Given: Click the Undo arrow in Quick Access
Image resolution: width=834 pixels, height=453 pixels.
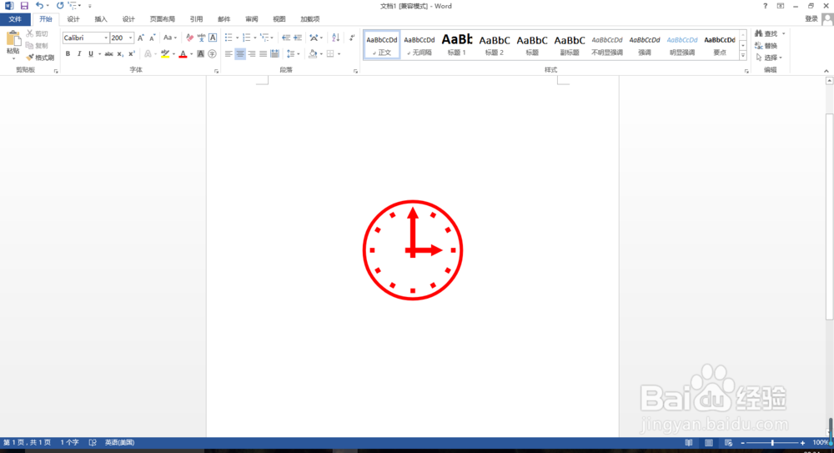Looking at the screenshot, I should [x=39, y=6].
